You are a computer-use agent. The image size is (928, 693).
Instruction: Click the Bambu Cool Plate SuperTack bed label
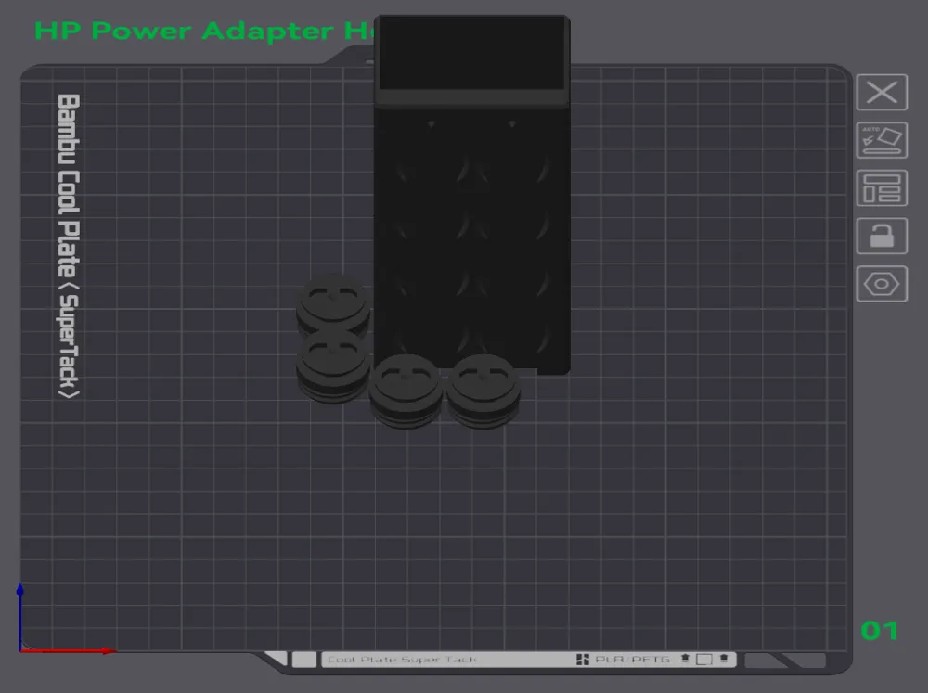click(x=69, y=246)
